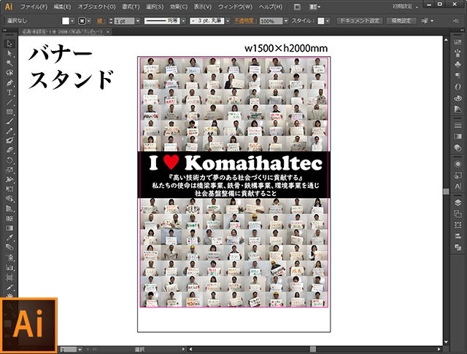Expand the 3 pt. 丸筆 brush dropdown
467x354 pixels.
pos(228,21)
